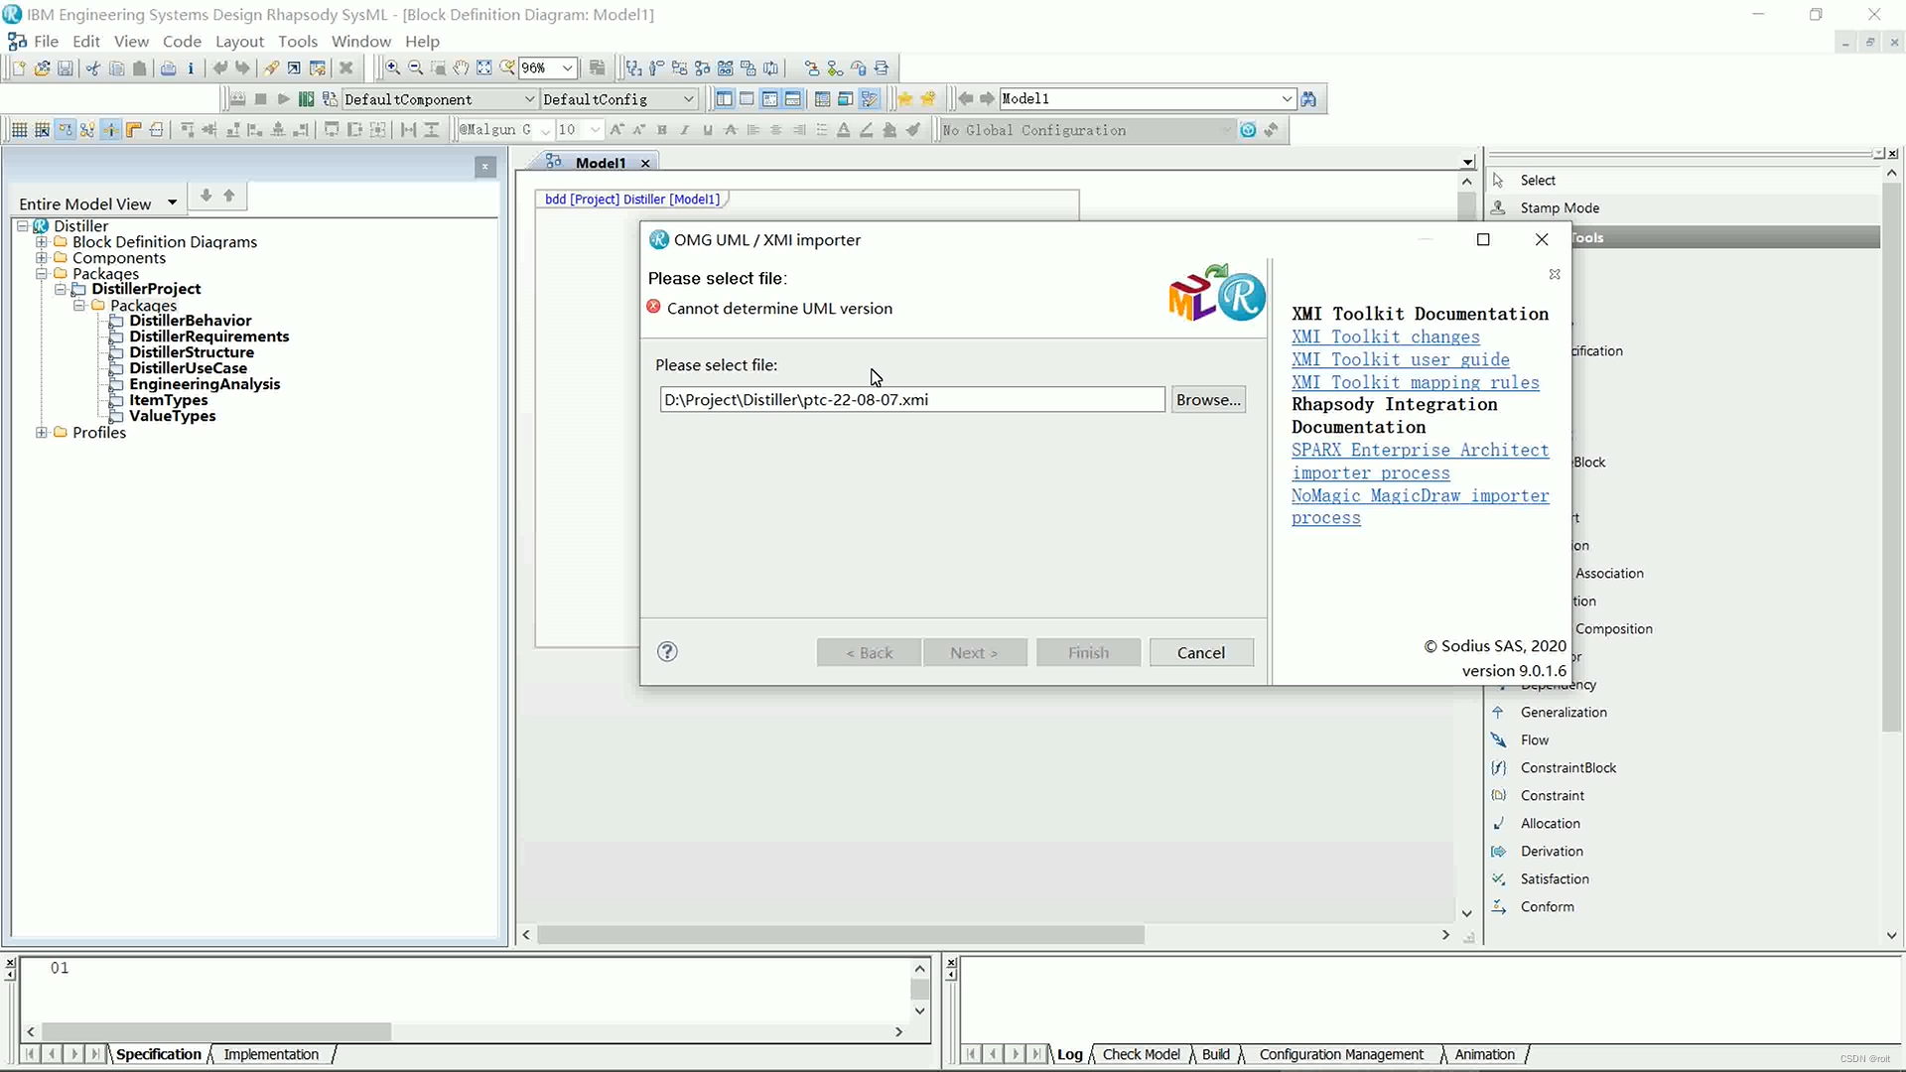Image resolution: width=1906 pixels, height=1072 pixels.
Task: Open the Tools menu
Action: 298,41
